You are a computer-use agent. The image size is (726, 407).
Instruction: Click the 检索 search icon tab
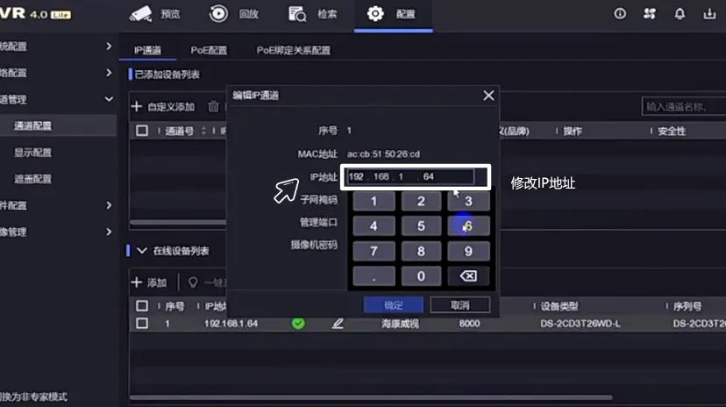pos(313,14)
